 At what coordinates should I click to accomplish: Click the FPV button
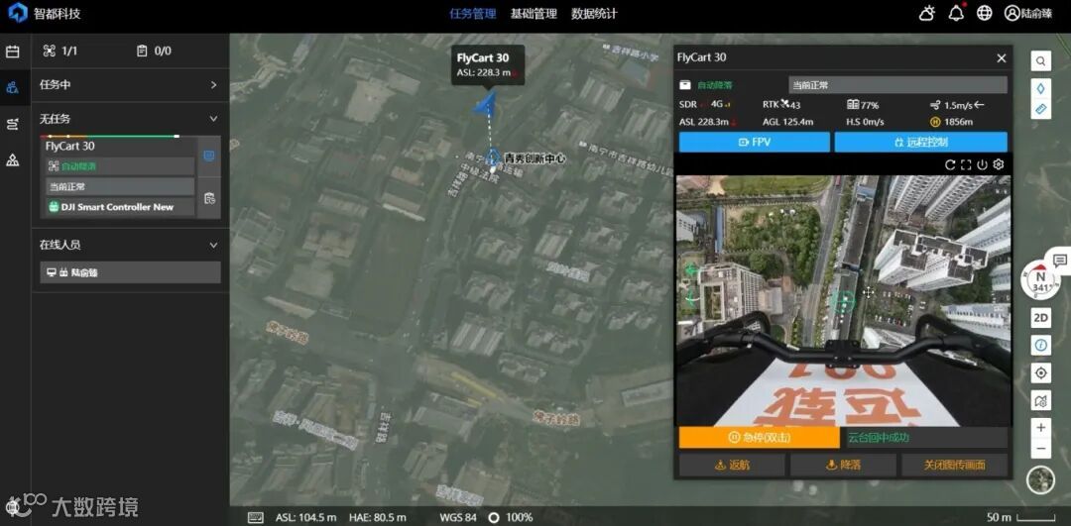(x=755, y=142)
